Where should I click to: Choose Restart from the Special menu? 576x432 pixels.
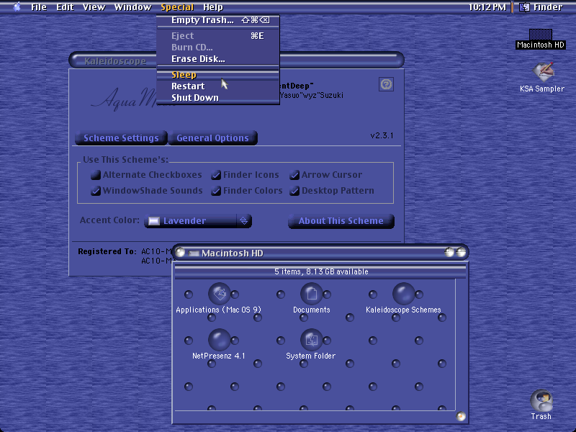(x=218, y=86)
